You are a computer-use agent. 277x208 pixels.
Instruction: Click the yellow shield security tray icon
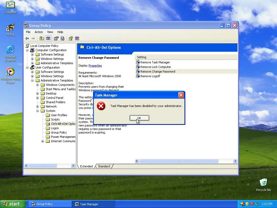tap(247, 204)
